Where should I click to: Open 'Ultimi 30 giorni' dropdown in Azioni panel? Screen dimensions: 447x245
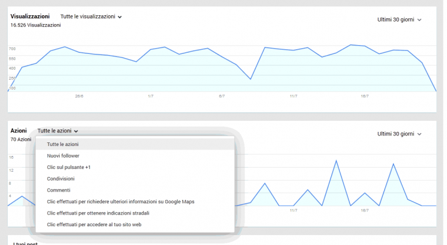click(x=399, y=134)
